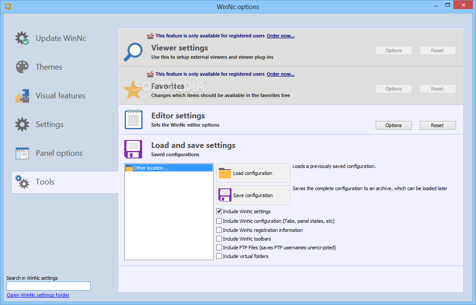Open the Update WinNc section
This screenshot has height=305, width=476.
(61, 38)
